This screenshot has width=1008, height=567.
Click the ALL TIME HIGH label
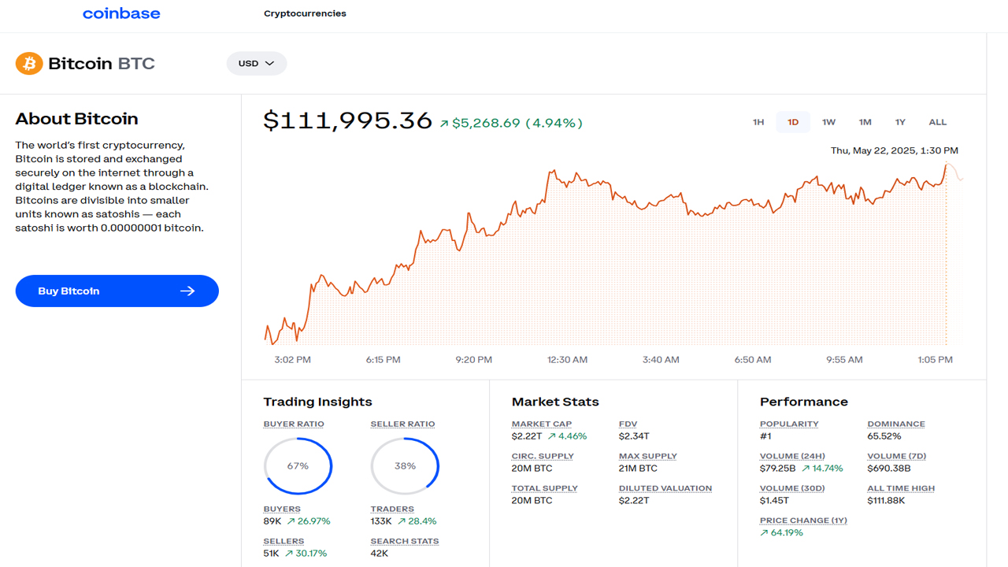click(x=901, y=488)
